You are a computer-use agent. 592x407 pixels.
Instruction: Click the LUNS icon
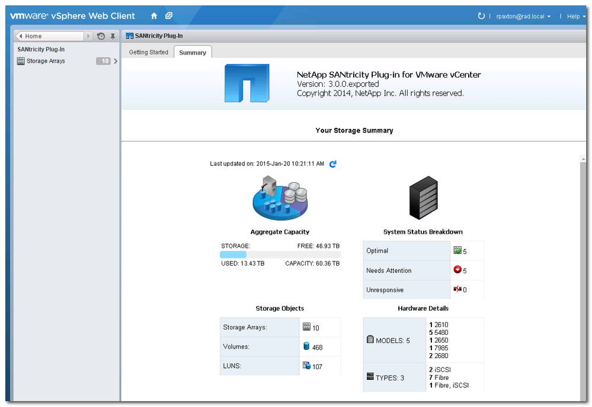click(x=306, y=365)
